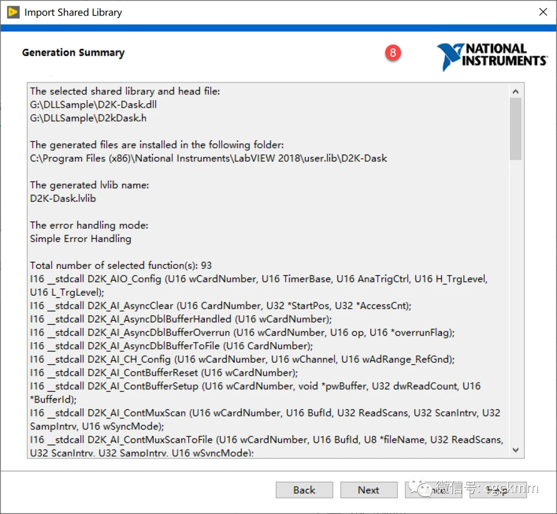Click the National Instruments logo

click(x=492, y=56)
